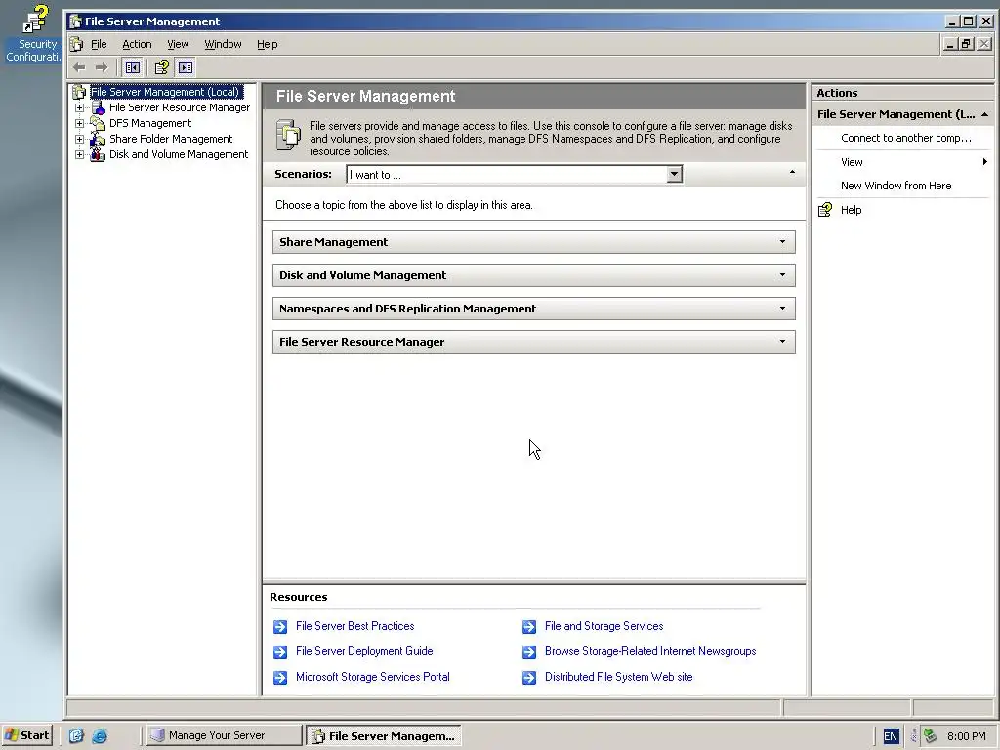
Task: Click the File Server Management (Local) root icon
Action: click(x=79, y=92)
